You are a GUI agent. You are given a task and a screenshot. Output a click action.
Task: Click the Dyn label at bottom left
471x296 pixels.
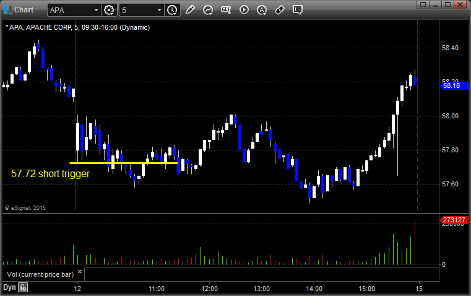coord(9,287)
